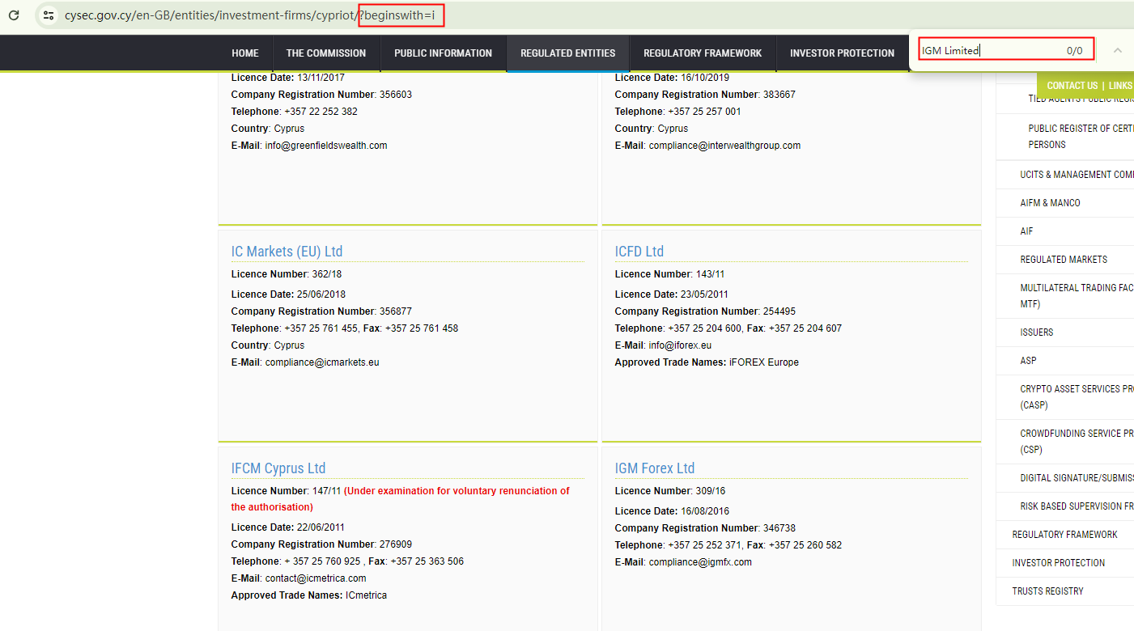Screen dimensions: 1134x631
Task: Select Public Information in the navigation bar
Action: pyautogui.click(x=443, y=53)
